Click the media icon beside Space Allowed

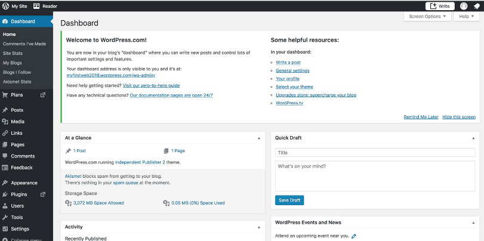tap(68, 203)
